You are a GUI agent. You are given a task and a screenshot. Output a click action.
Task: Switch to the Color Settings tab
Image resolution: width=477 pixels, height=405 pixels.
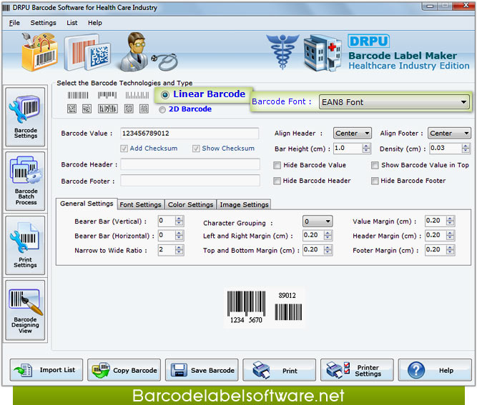coord(191,205)
